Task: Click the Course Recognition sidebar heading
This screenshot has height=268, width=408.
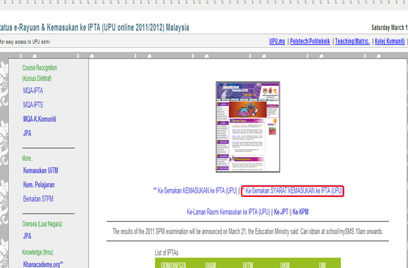Action: [40, 68]
